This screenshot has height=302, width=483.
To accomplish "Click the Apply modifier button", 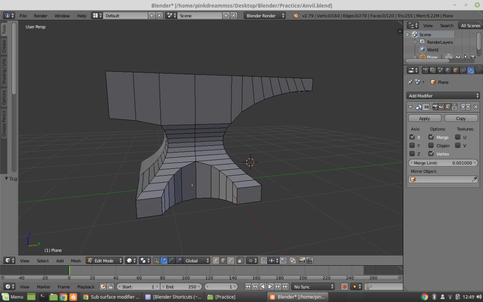I will click(424, 118).
